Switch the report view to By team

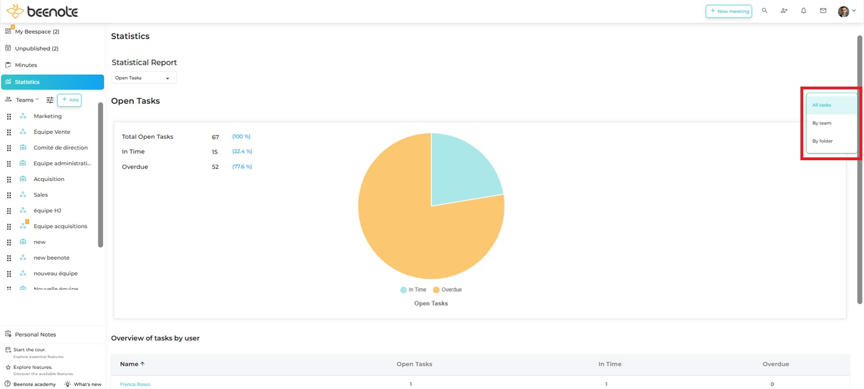[x=822, y=123]
